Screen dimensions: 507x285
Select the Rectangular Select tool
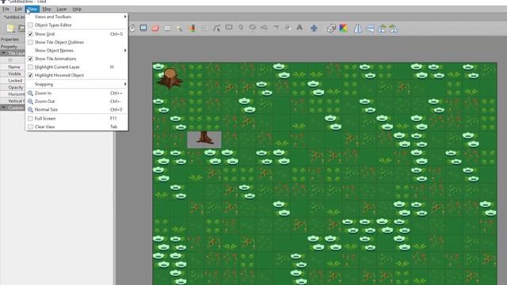point(167,28)
